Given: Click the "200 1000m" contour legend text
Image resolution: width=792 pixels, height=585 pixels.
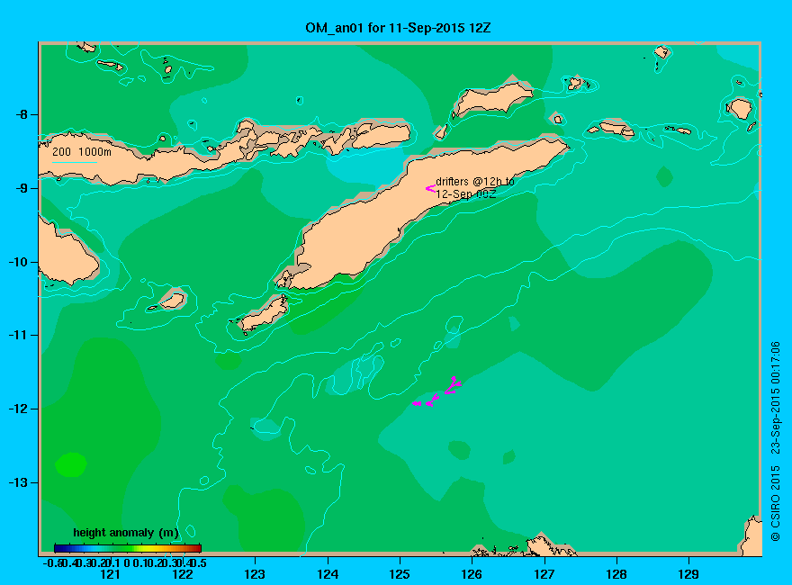Looking at the screenshot, I should [82, 151].
